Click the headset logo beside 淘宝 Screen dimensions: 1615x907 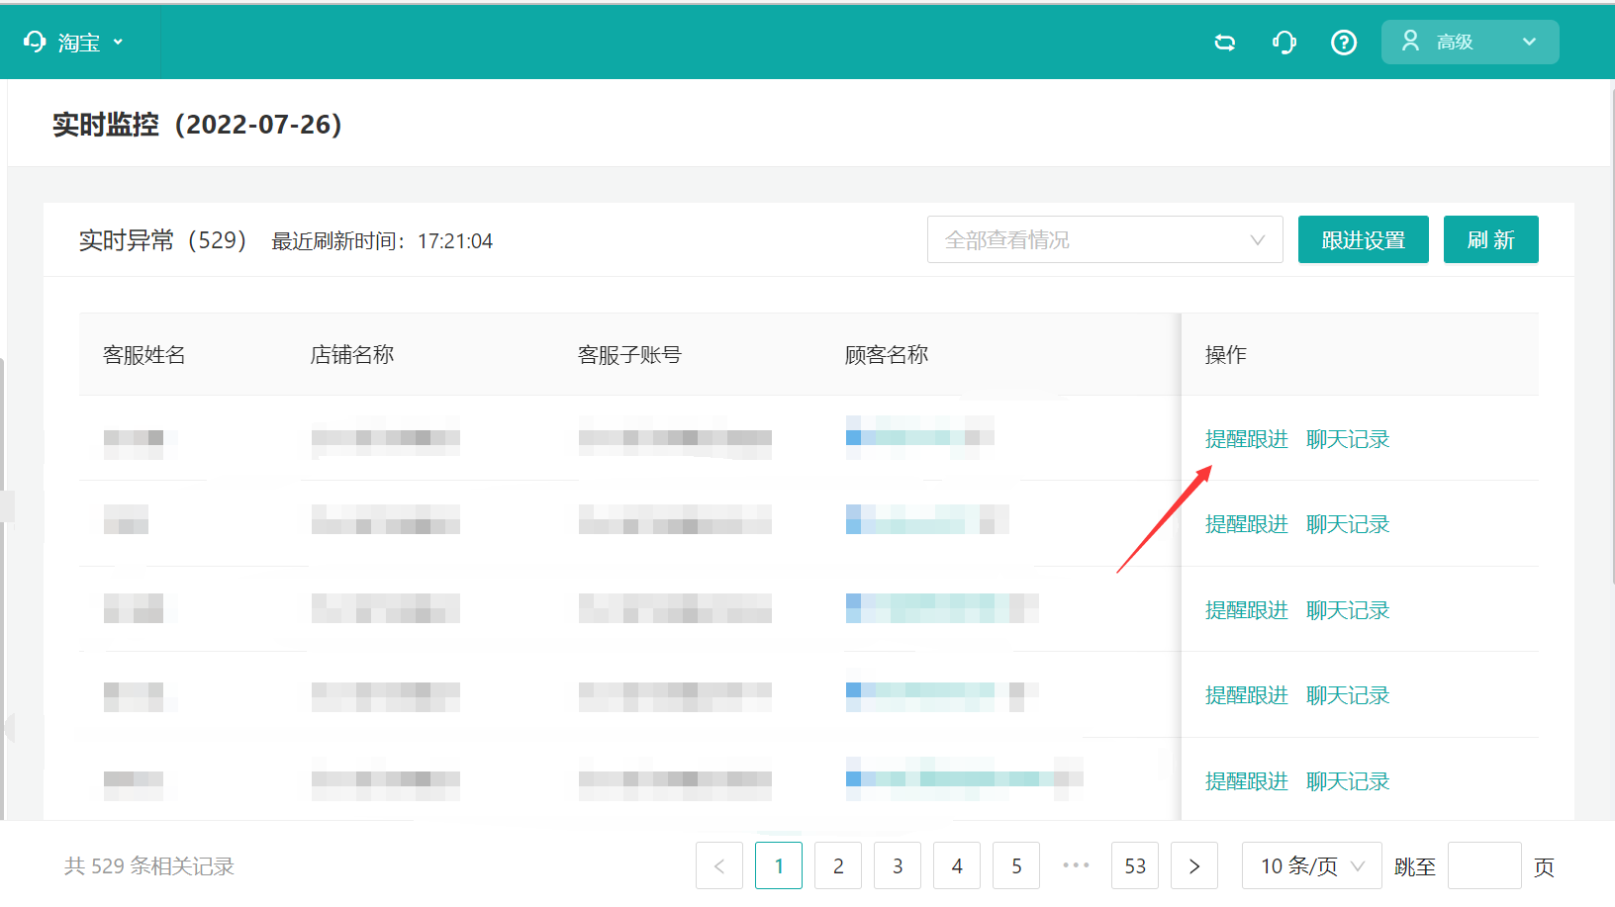coord(35,42)
